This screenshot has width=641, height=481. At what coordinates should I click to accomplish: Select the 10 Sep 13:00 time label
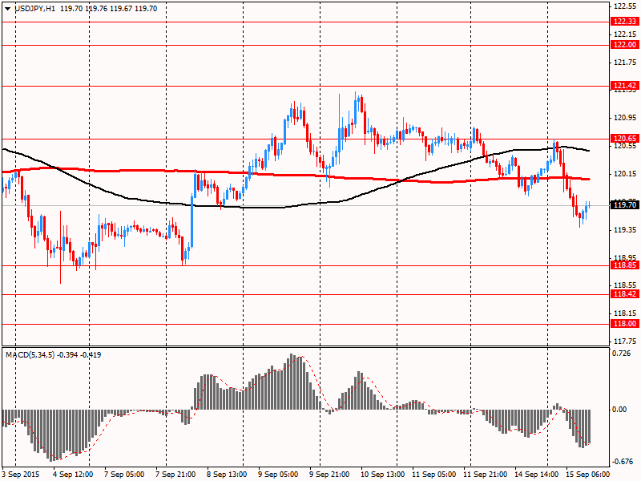(x=382, y=475)
